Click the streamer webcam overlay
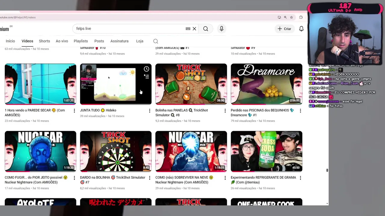The height and width of the screenshot is (216, 385). point(345,39)
